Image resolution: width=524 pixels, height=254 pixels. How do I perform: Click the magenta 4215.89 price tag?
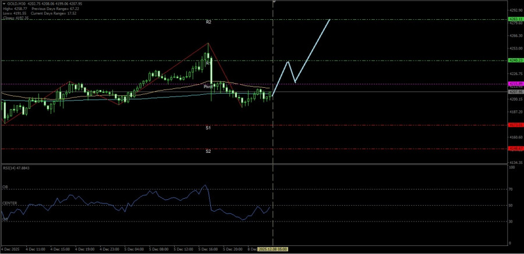pos(515,84)
